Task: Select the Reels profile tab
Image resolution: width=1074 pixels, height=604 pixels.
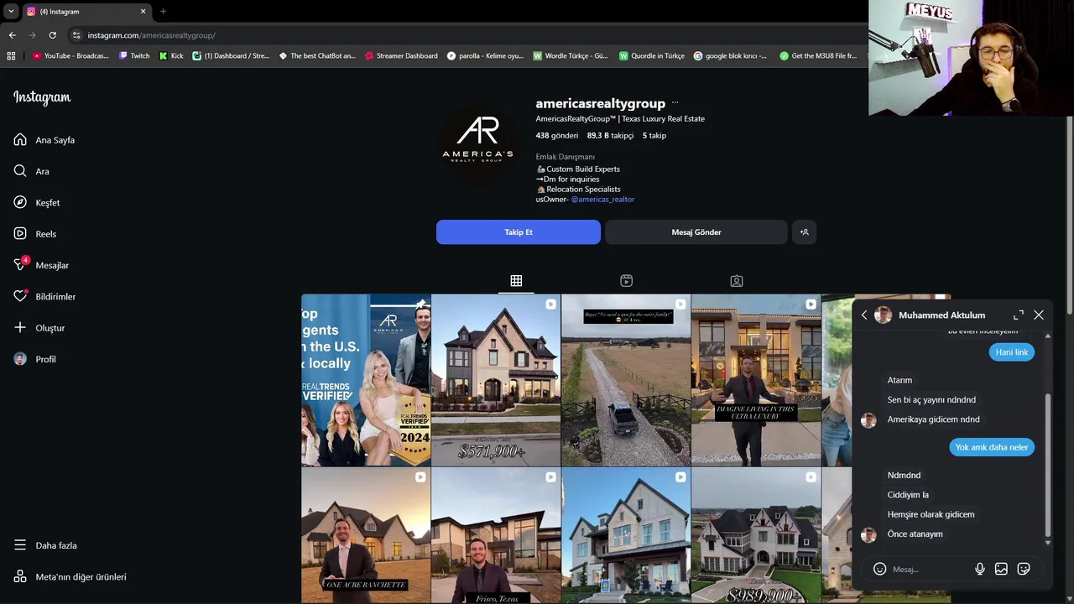Action: pos(626,281)
